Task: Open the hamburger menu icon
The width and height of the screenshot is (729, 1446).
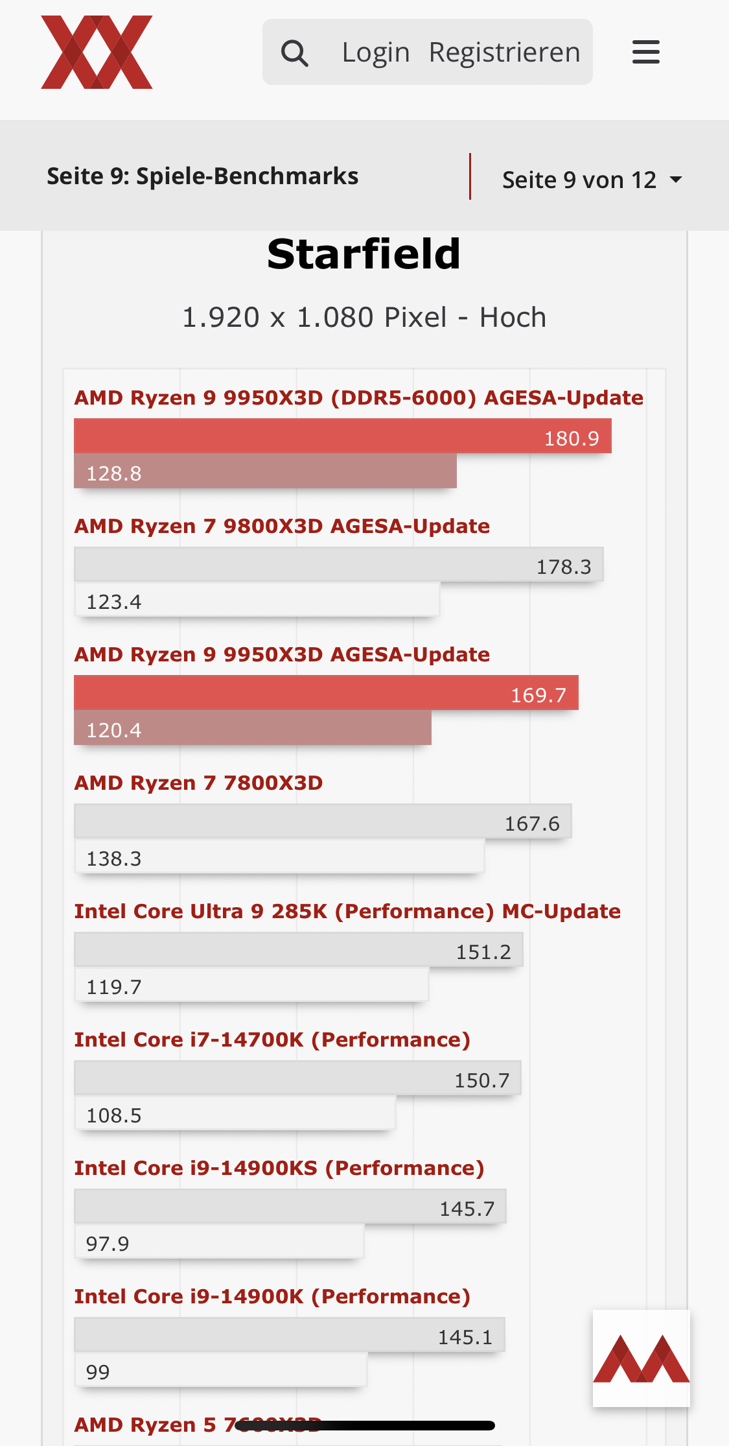Action: [646, 52]
